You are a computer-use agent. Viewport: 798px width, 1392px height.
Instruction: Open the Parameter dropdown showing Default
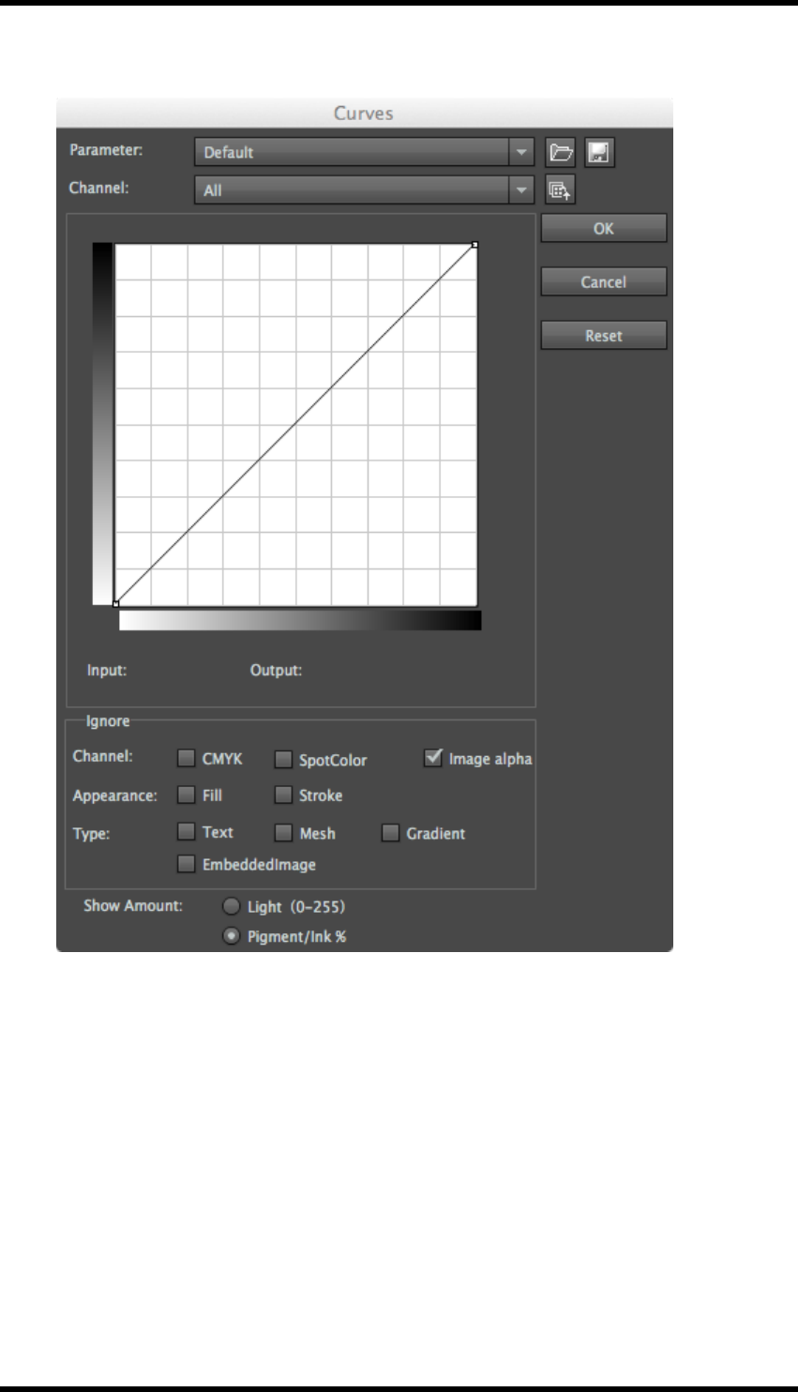[364, 152]
